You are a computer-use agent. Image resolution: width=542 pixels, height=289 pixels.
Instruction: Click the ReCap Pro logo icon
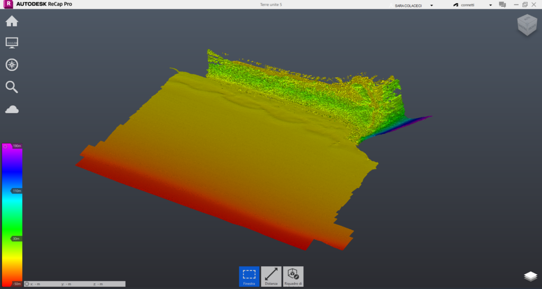point(7,4)
